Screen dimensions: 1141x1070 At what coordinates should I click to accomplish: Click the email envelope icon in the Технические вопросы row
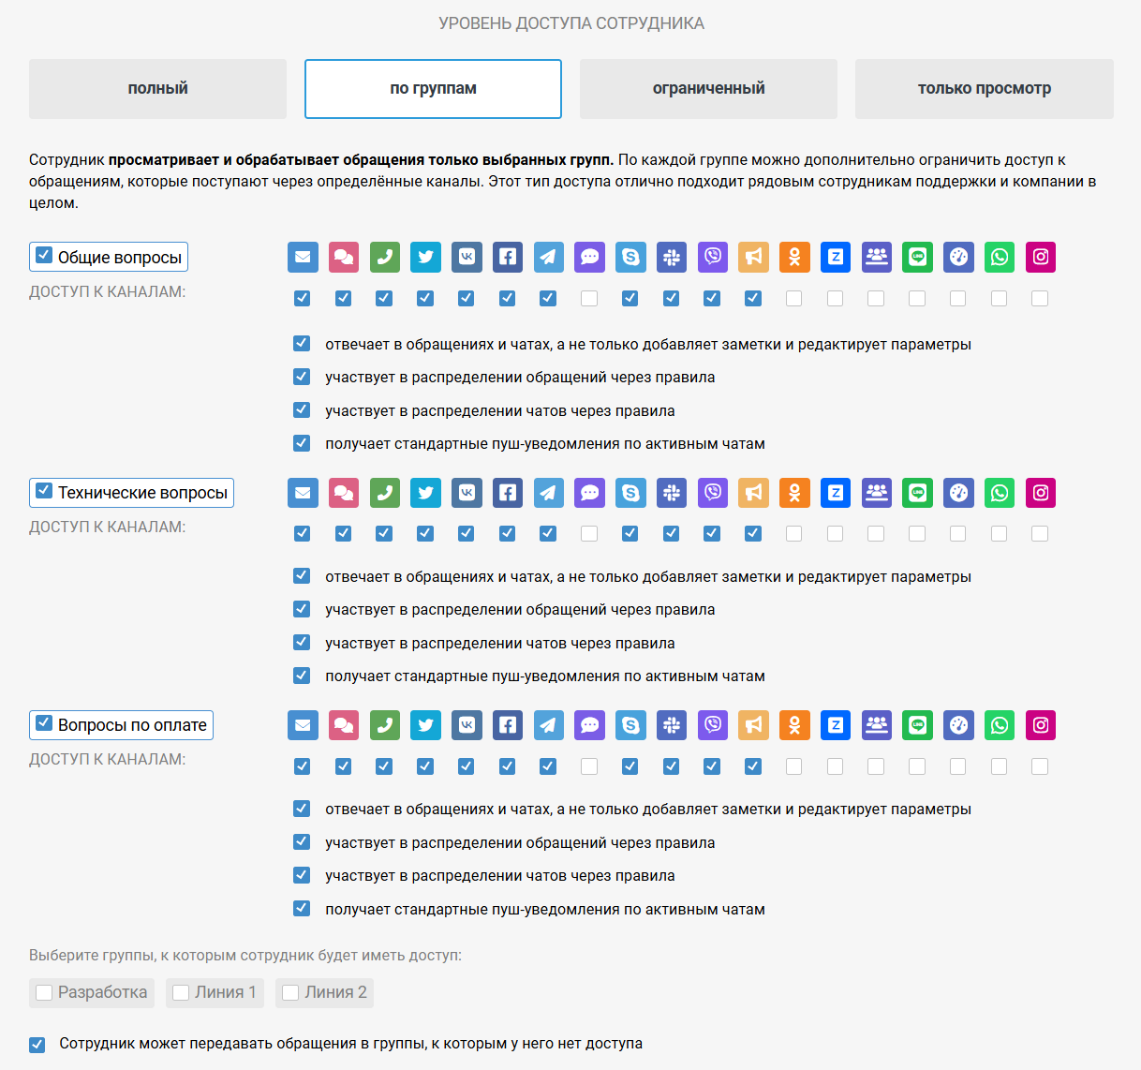(303, 493)
